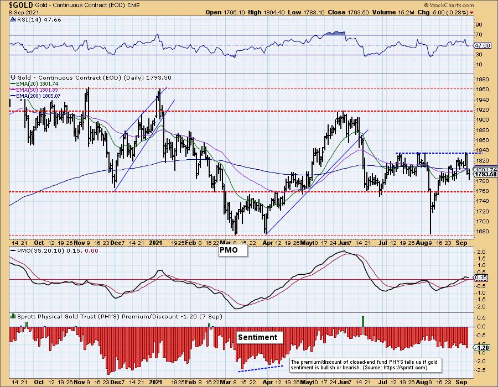
Task: Click the '30' RSI axis label
Action: [479, 55]
